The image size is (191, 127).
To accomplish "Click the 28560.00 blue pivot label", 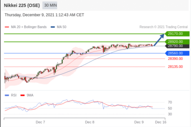I will pos(177,53).
